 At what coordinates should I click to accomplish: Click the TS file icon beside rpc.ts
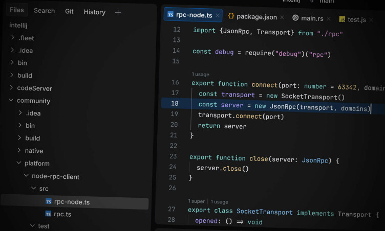click(48, 214)
